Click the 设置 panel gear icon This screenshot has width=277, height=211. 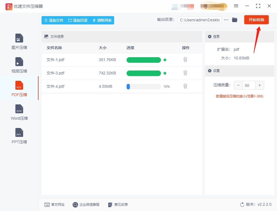tap(209, 71)
